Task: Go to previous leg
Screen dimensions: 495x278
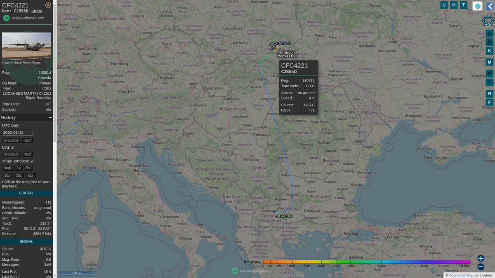Action: [11, 154]
